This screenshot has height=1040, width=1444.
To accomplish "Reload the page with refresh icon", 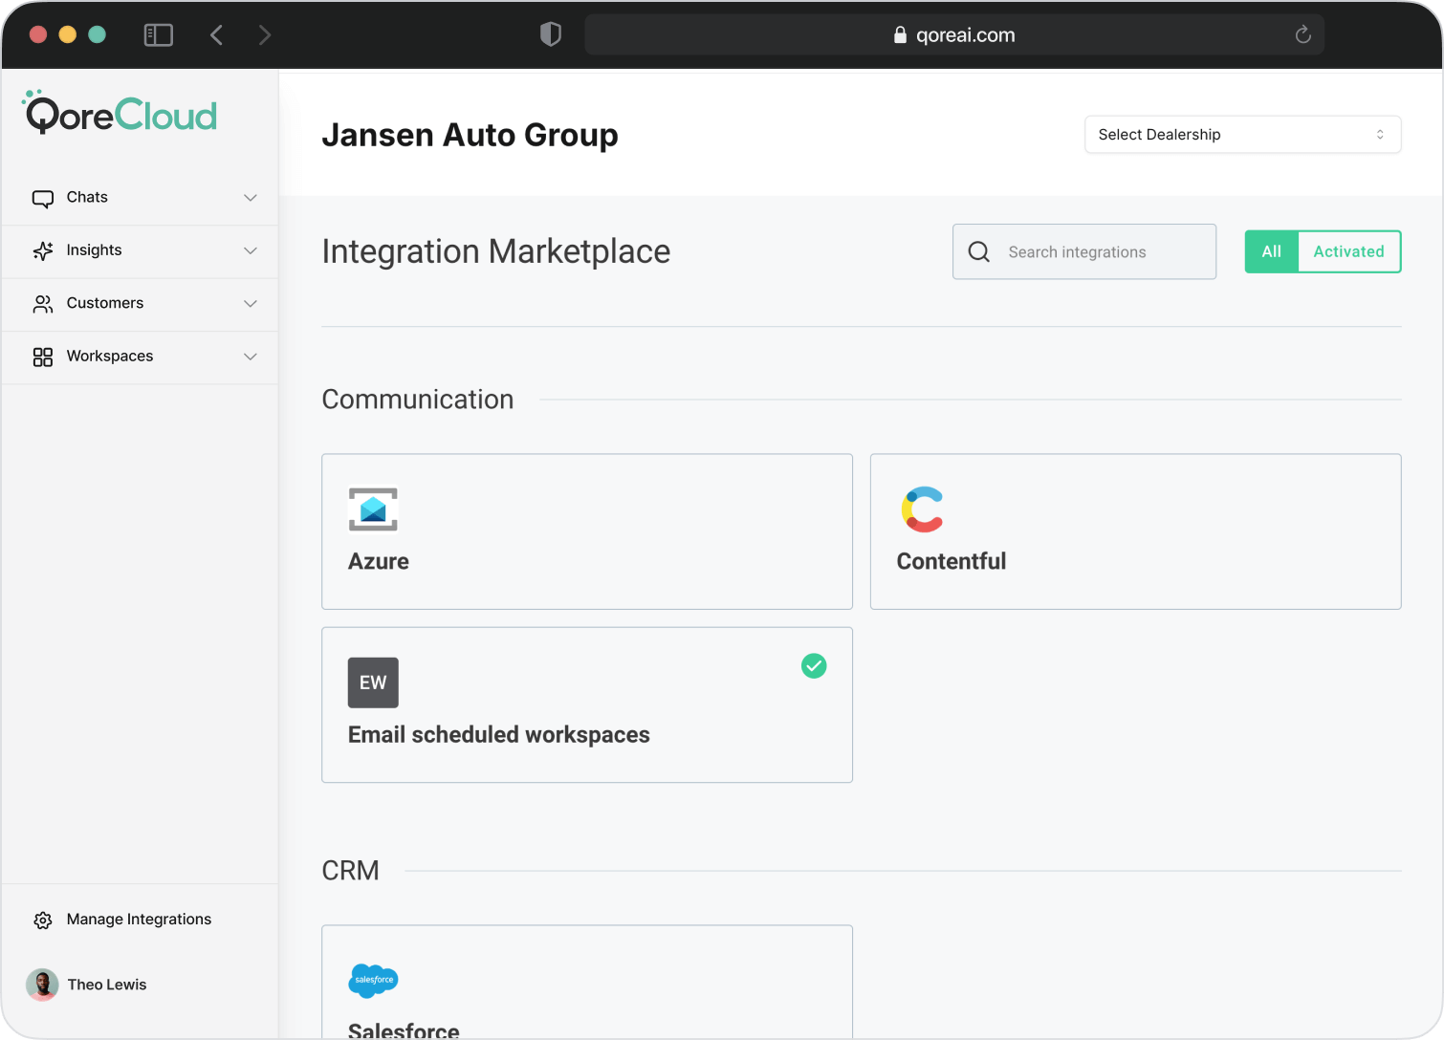I will 1302,35.
